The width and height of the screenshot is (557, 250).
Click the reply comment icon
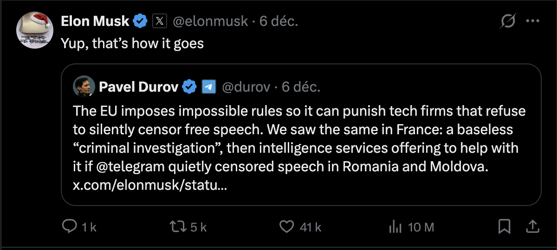[x=69, y=226]
